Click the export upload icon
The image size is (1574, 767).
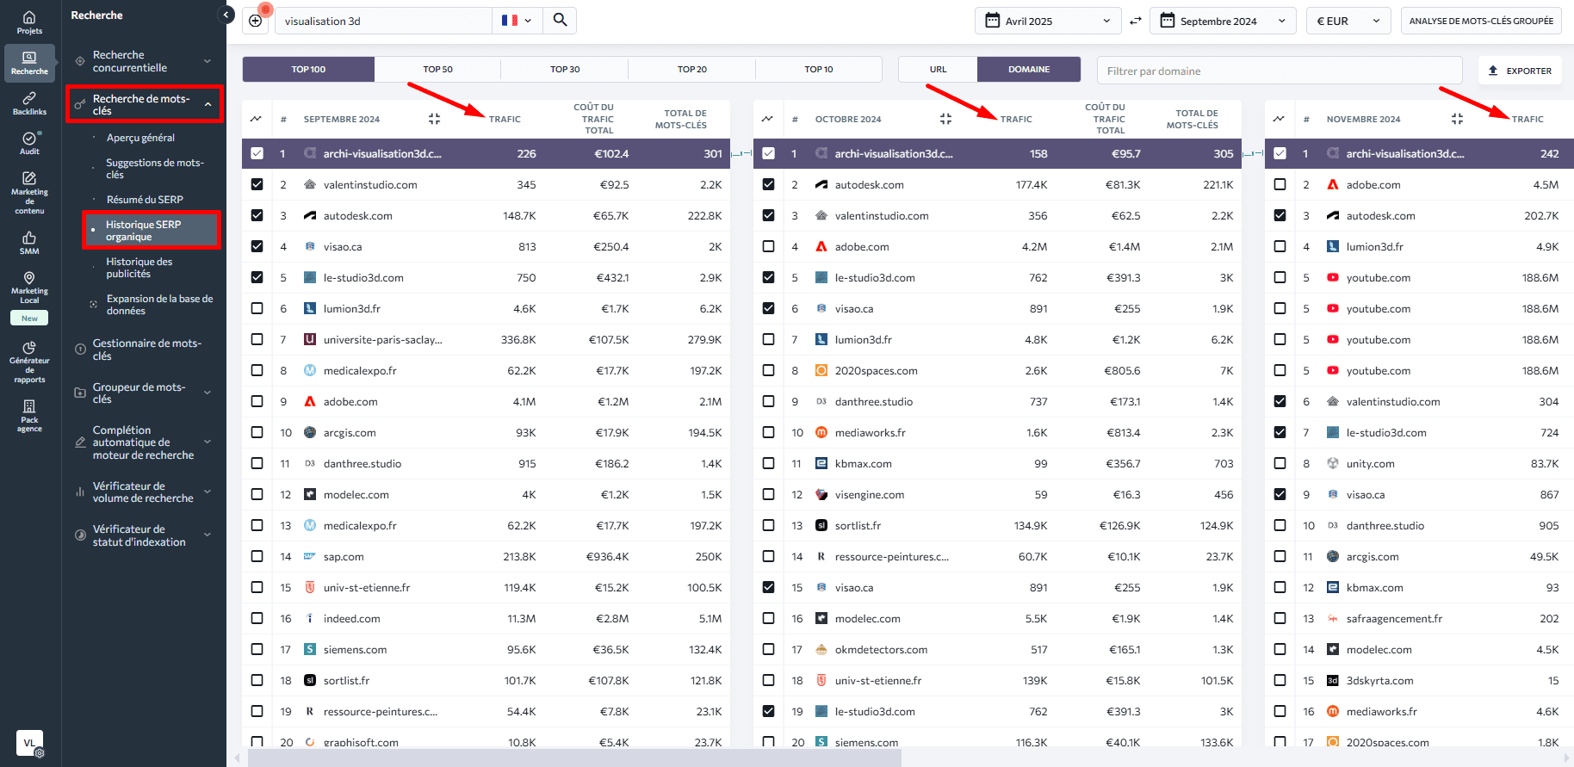[x=1493, y=71]
